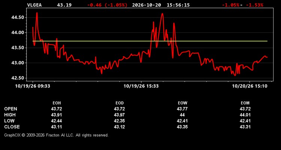This screenshot has width=281, height=150.
Task: Select the EOH LOW value 42.44
Action: pyautogui.click(x=57, y=121)
